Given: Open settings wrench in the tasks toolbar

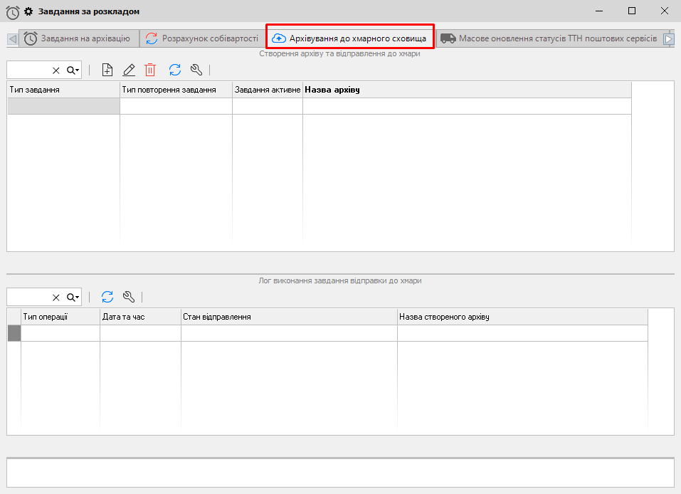Looking at the screenshot, I should coord(197,70).
